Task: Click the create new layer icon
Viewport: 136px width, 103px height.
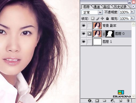Action: tap(121, 101)
